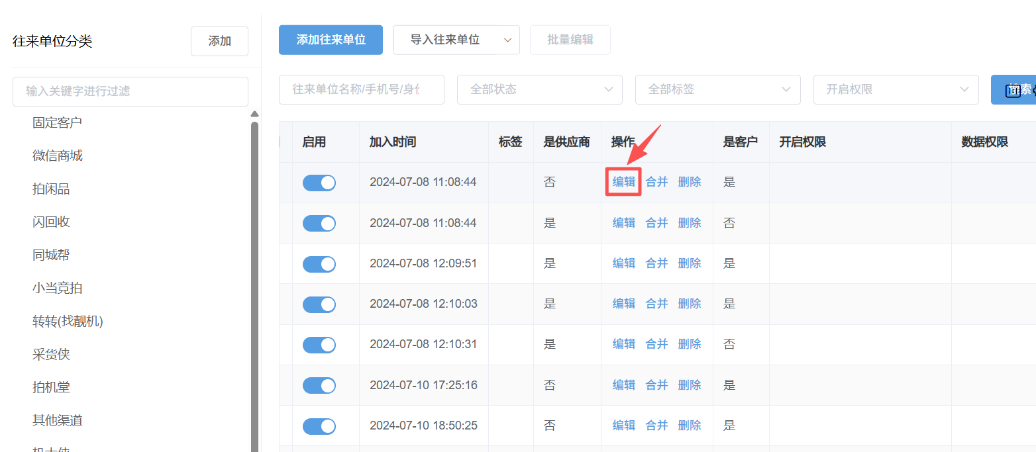This screenshot has width=1036, height=452.
Task: Focus the 往来单位名称/手机号 search field
Action: click(x=361, y=89)
